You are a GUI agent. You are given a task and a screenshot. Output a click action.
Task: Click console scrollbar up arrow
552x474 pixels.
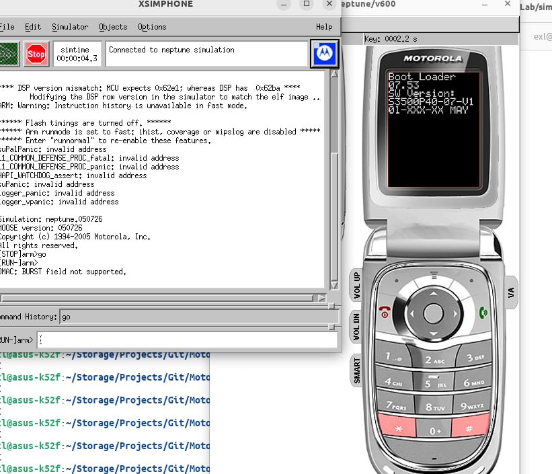(334, 74)
